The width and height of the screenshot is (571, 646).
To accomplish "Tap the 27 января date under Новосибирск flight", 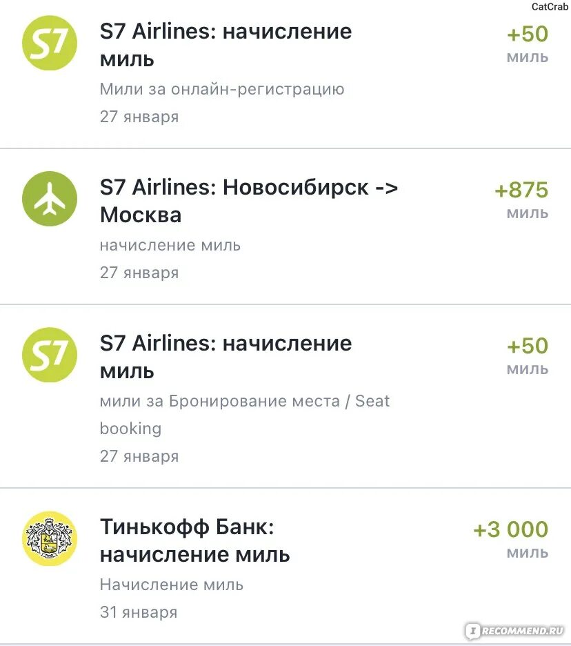I will (139, 273).
